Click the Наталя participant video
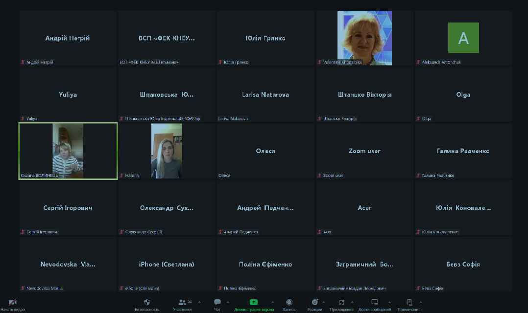The height and width of the screenshot is (313, 528). point(167,151)
